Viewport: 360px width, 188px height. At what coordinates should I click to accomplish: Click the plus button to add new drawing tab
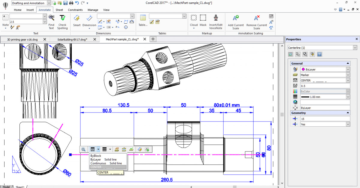(x=153, y=39)
